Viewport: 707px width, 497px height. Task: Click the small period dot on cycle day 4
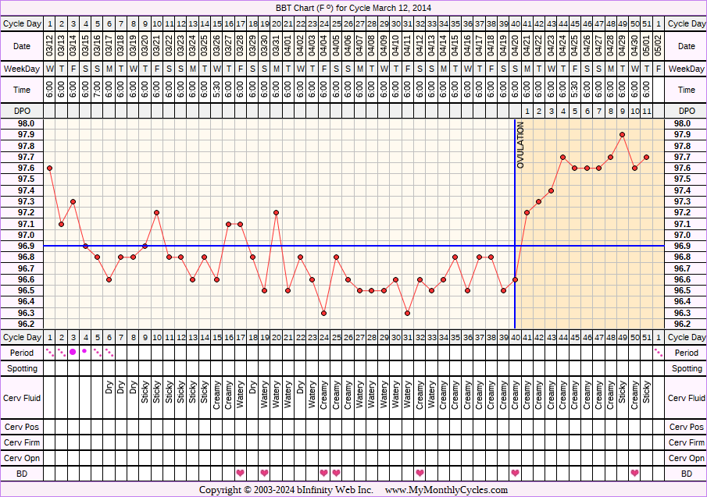coord(85,351)
